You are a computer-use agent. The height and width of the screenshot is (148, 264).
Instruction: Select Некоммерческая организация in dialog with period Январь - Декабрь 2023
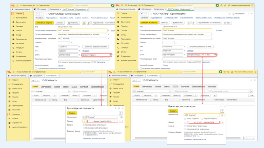coord(84,128)
